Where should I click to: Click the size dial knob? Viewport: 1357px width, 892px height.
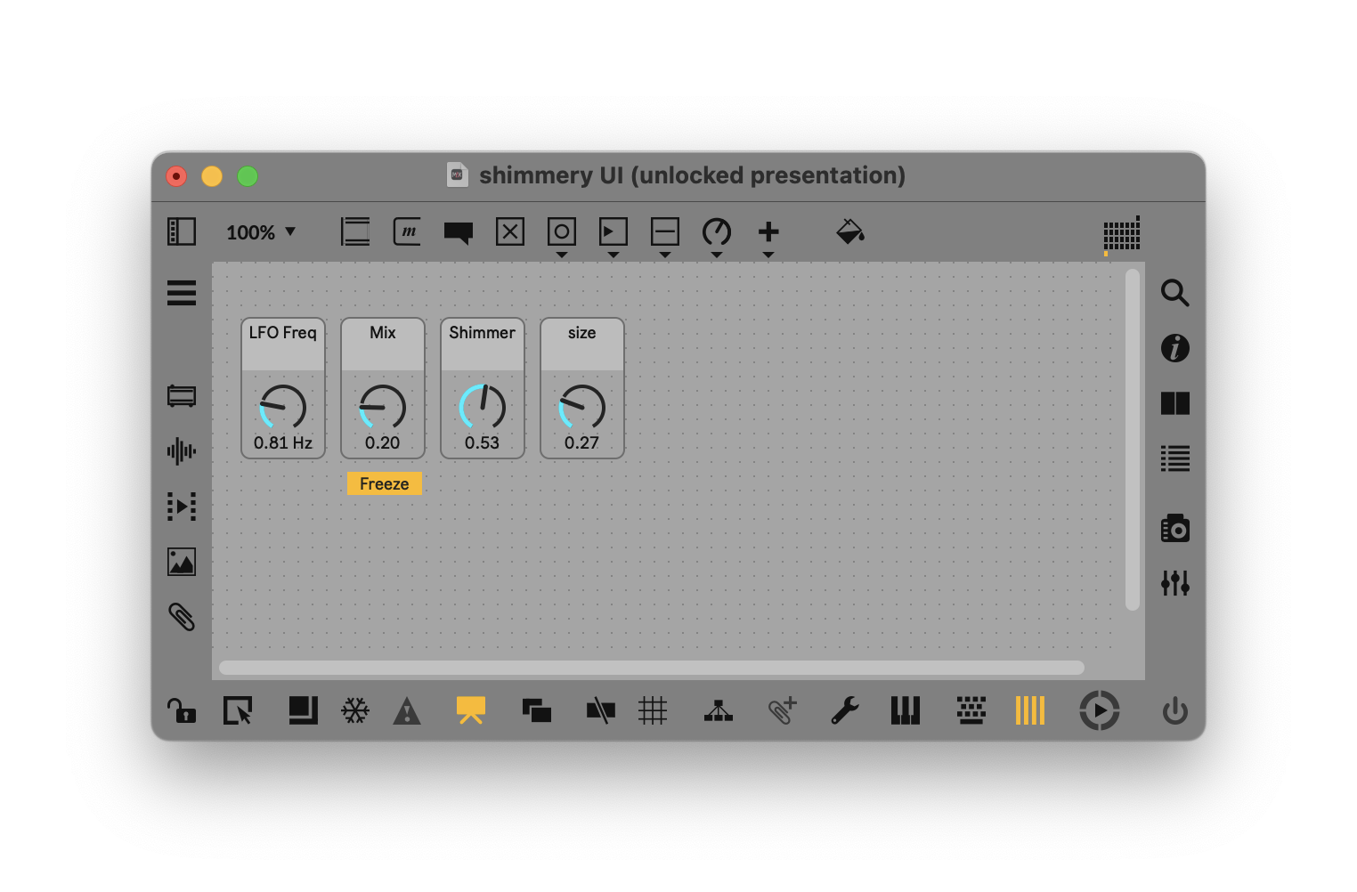point(582,407)
